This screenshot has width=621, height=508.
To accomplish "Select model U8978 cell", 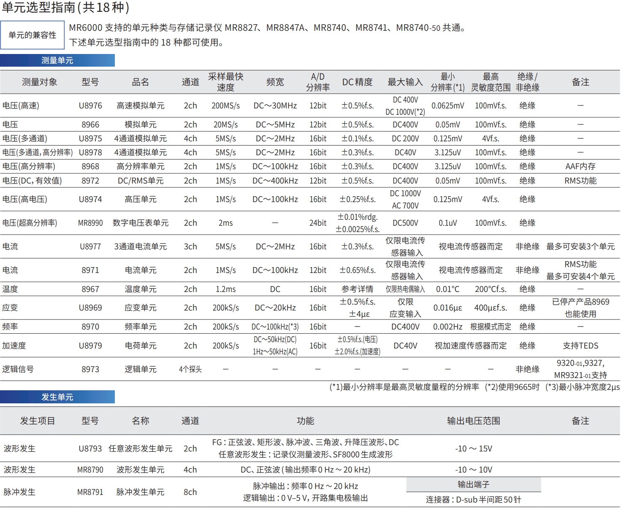I will pyautogui.click(x=90, y=153).
